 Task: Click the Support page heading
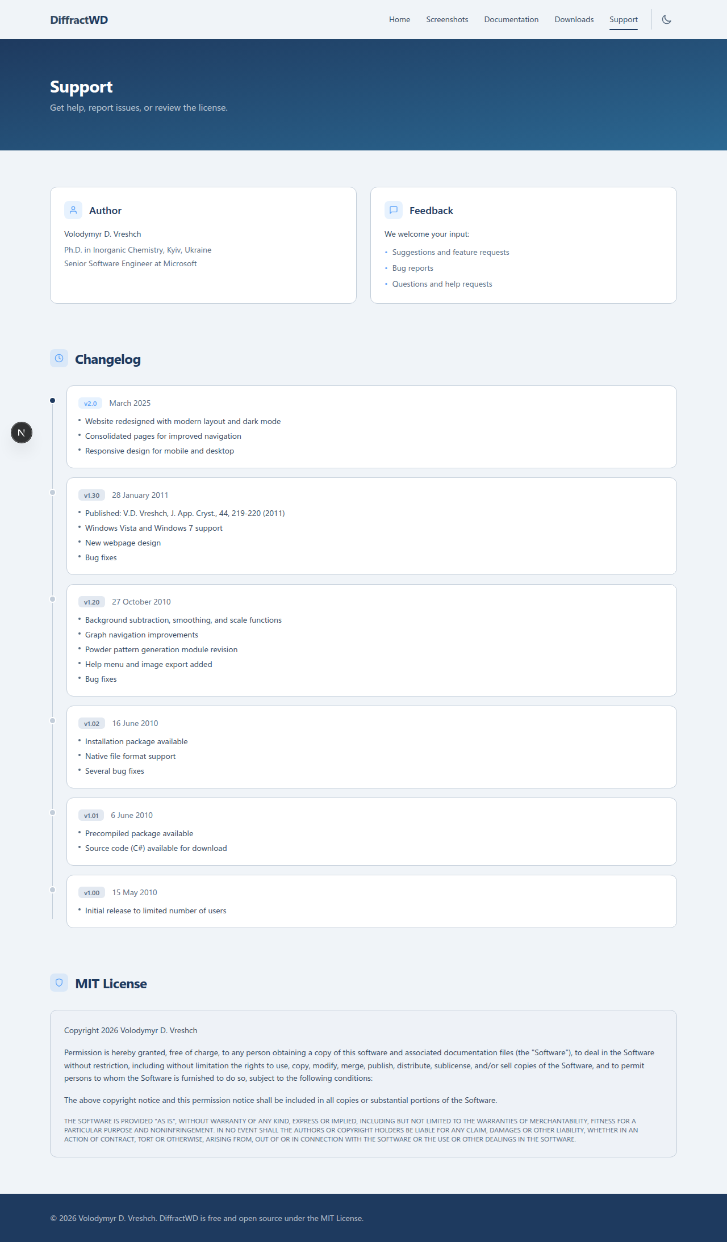click(x=81, y=87)
